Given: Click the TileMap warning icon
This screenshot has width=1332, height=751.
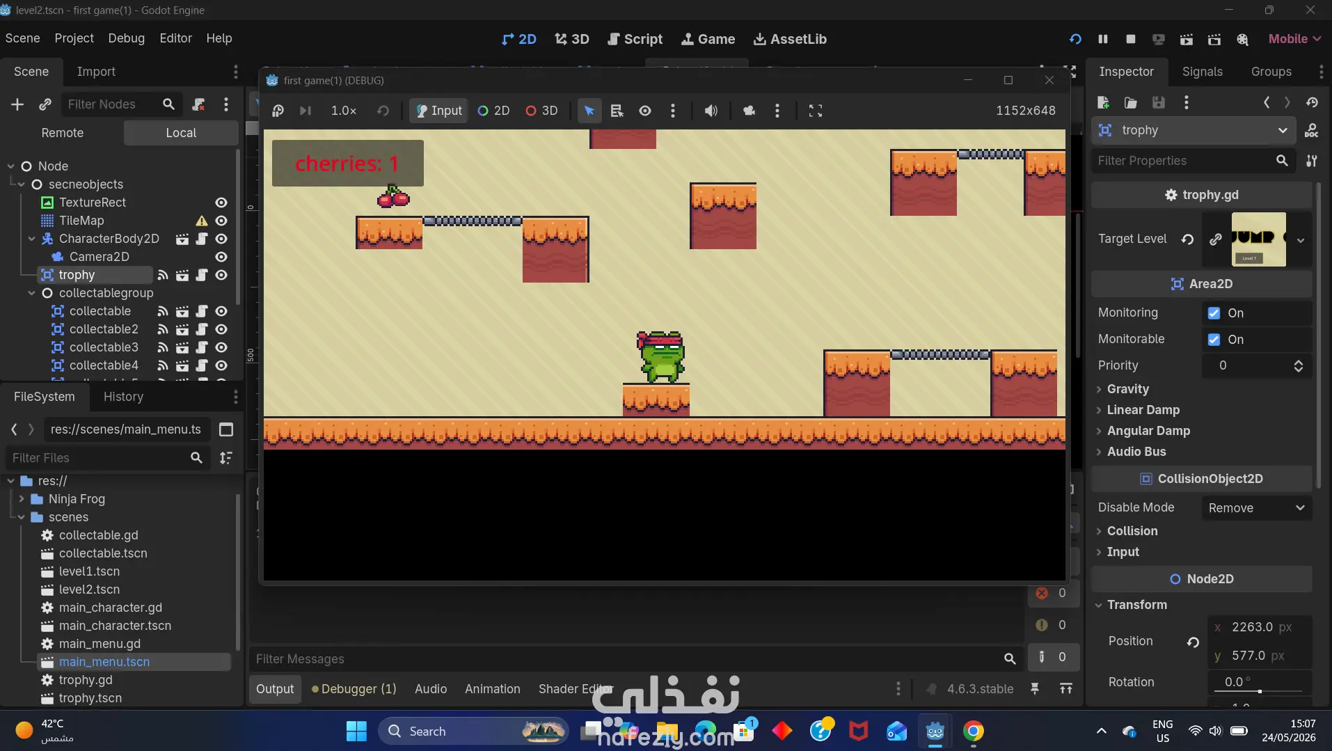Looking at the screenshot, I should 202,221.
